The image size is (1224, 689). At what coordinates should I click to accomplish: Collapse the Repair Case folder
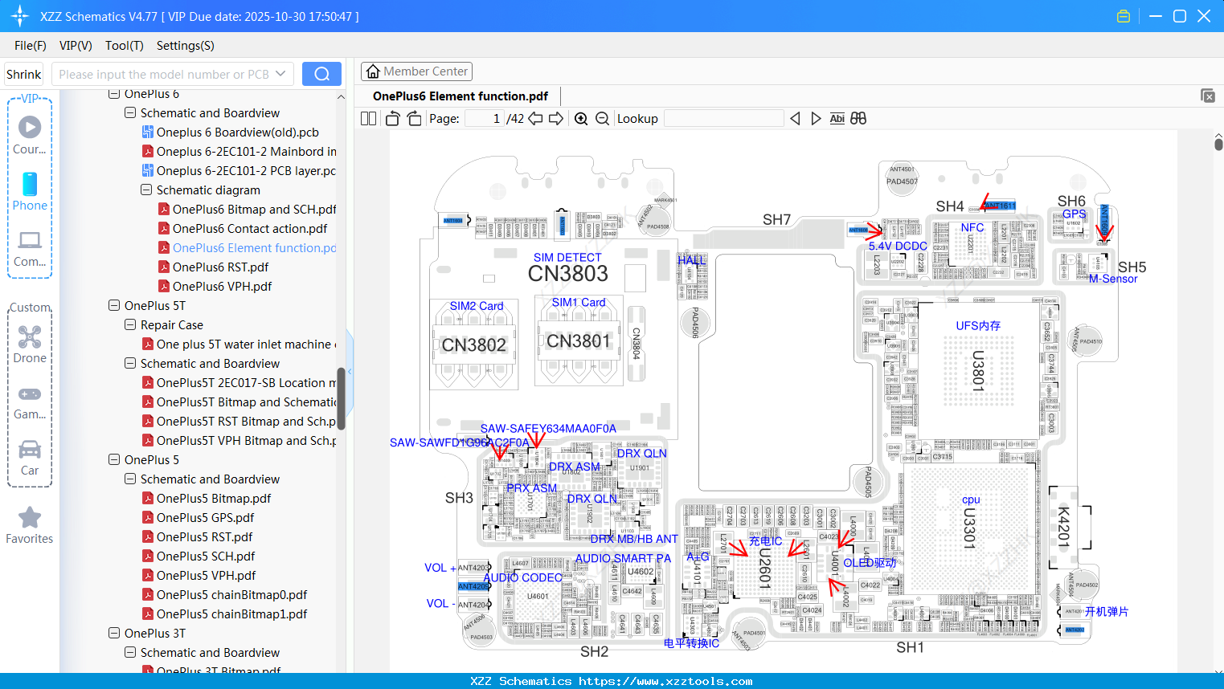click(x=130, y=325)
